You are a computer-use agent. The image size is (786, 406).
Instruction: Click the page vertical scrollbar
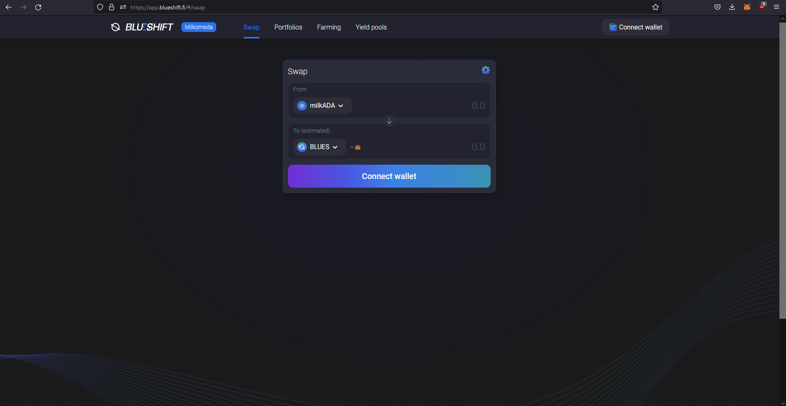coord(783,170)
